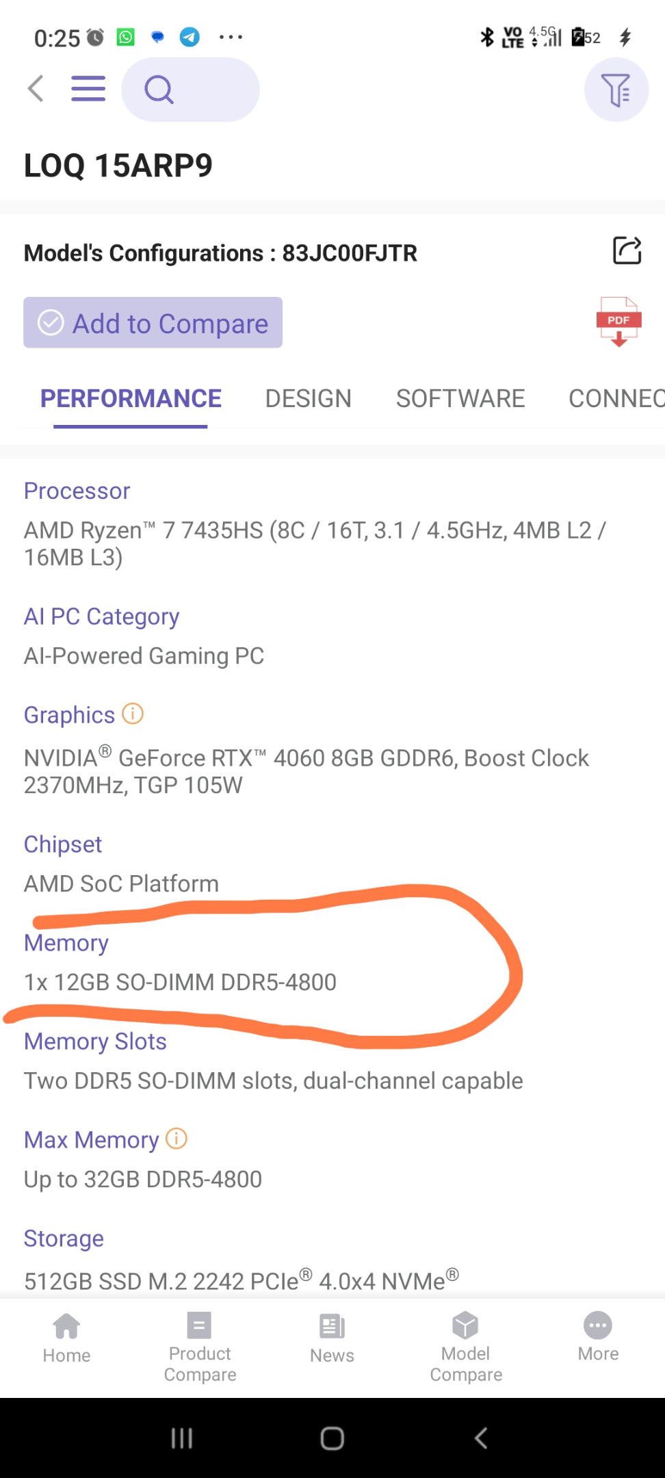Click Add to Compare button

[153, 322]
